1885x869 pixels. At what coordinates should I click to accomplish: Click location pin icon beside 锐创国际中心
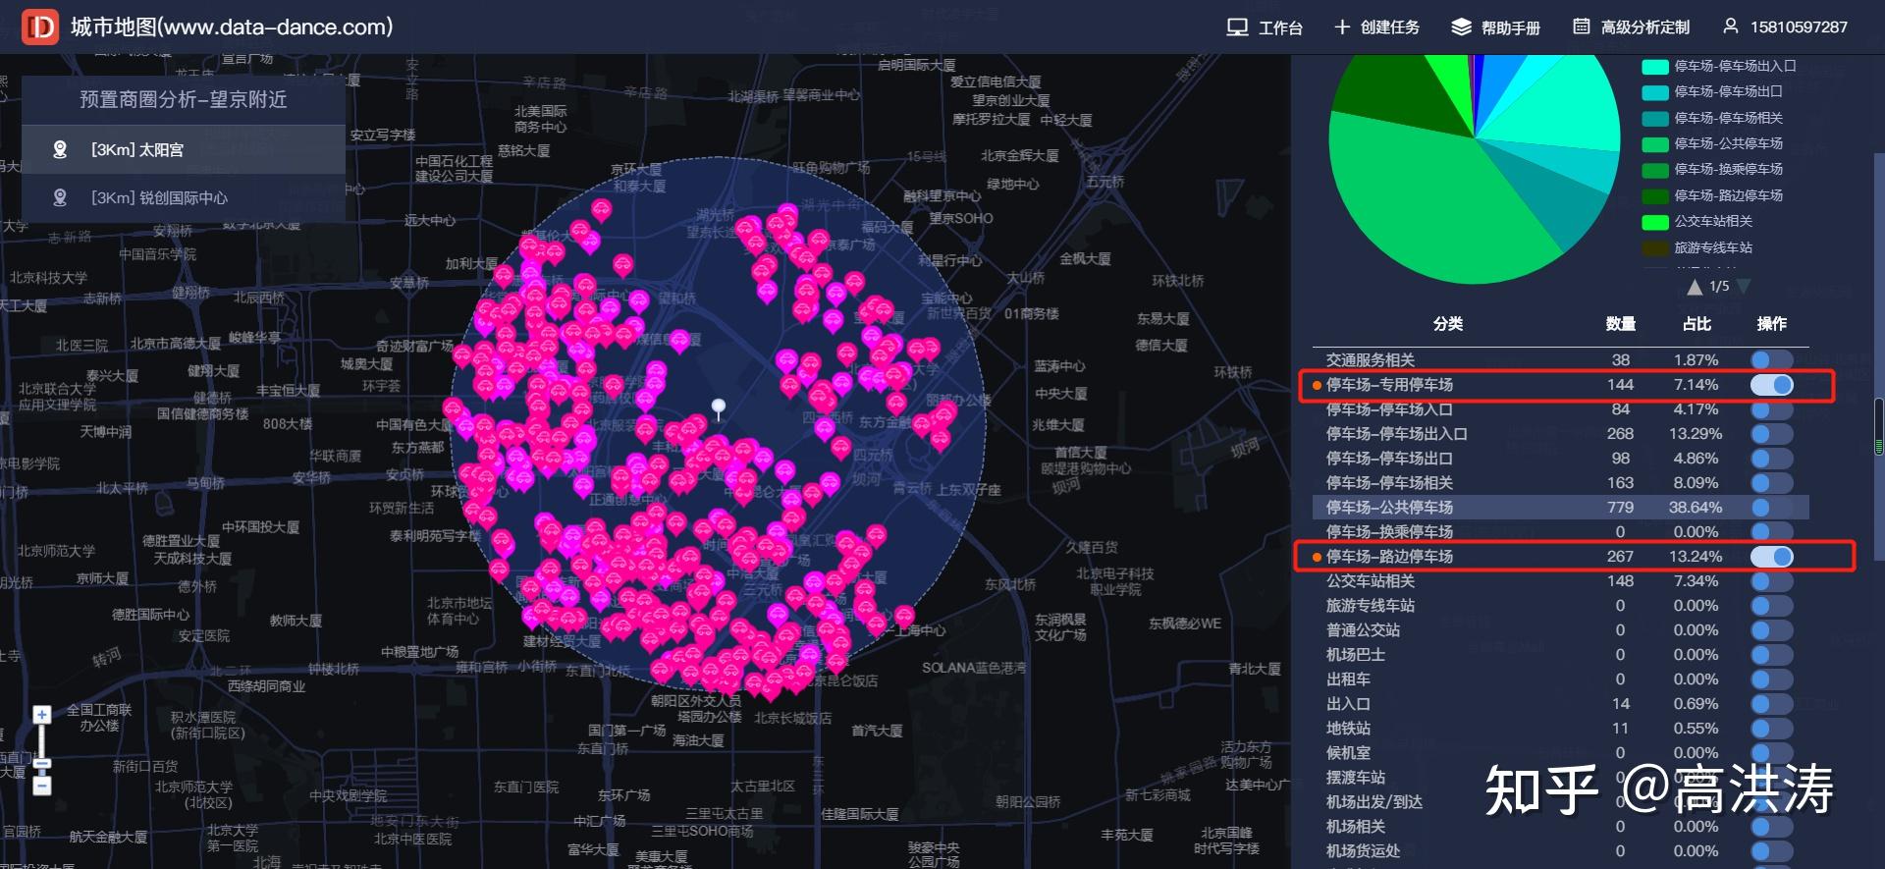[60, 197]
